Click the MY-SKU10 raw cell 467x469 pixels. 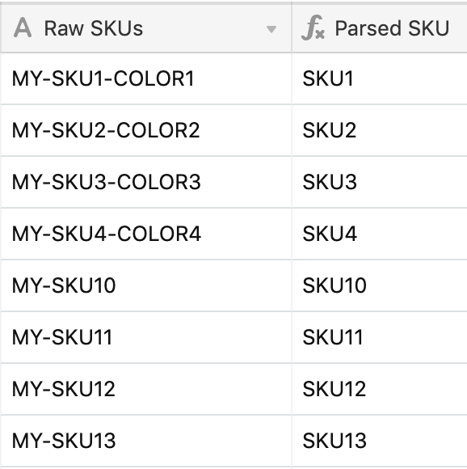click(145, 286)
